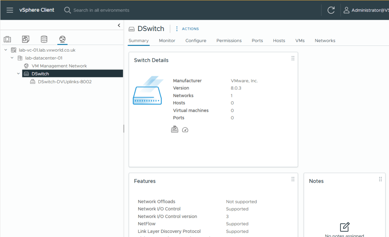This screenshot has width=389, height=237.
Task: Switch to Storage inventory view
Action: 44,39
